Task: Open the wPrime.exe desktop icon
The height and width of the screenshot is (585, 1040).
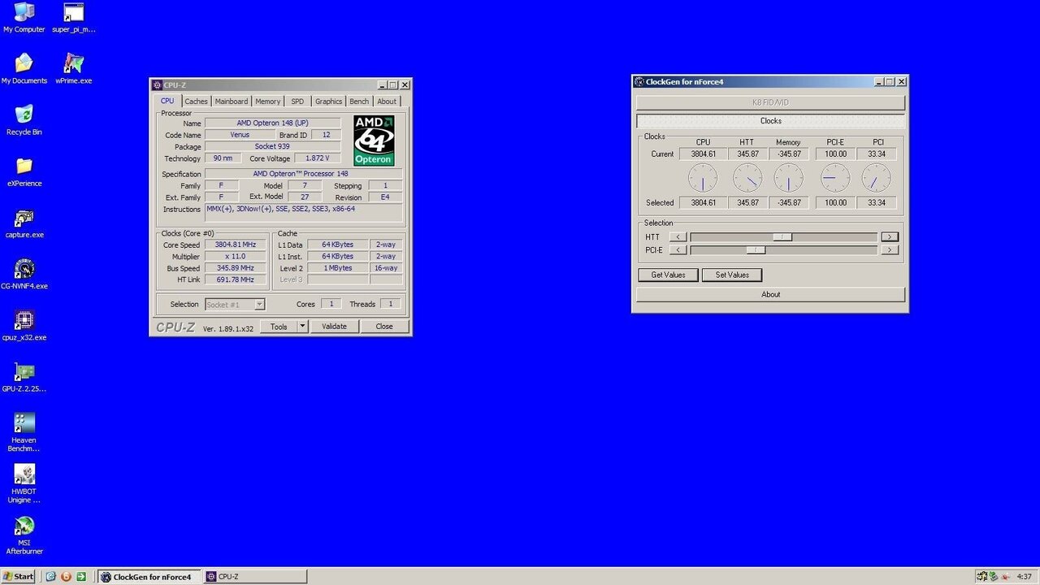Action: tap(73, 65)
